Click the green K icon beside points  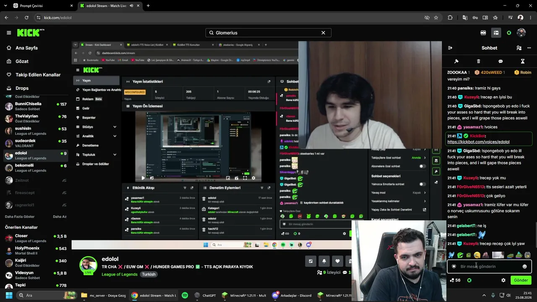(469, 280)
